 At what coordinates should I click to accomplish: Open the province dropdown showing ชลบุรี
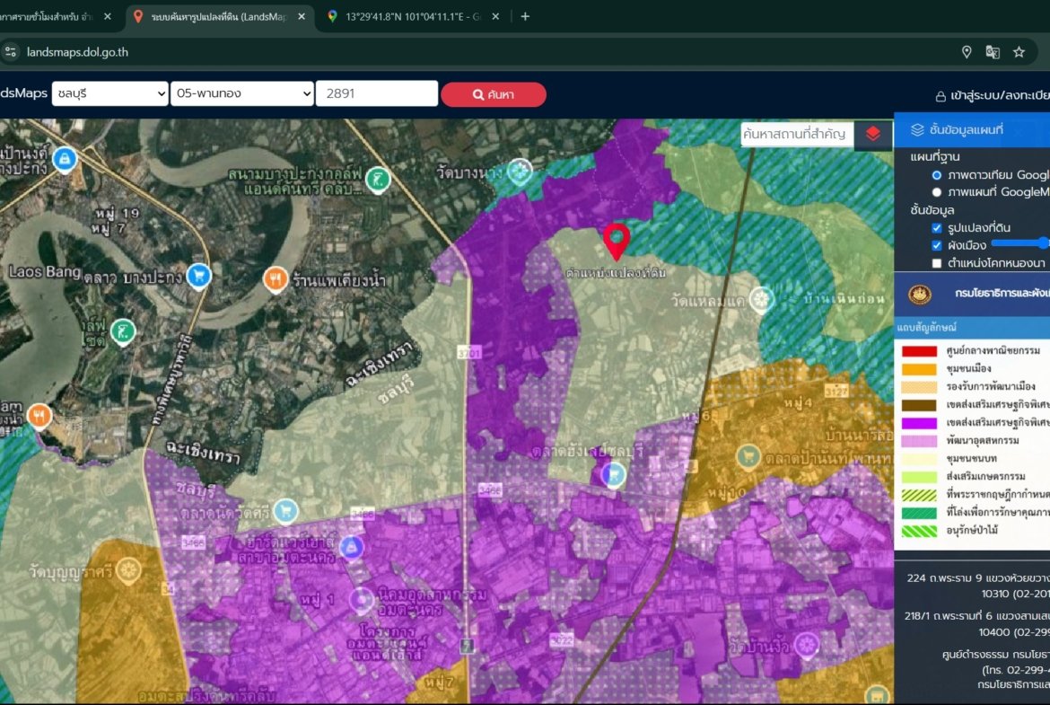[x=109, y=94]
